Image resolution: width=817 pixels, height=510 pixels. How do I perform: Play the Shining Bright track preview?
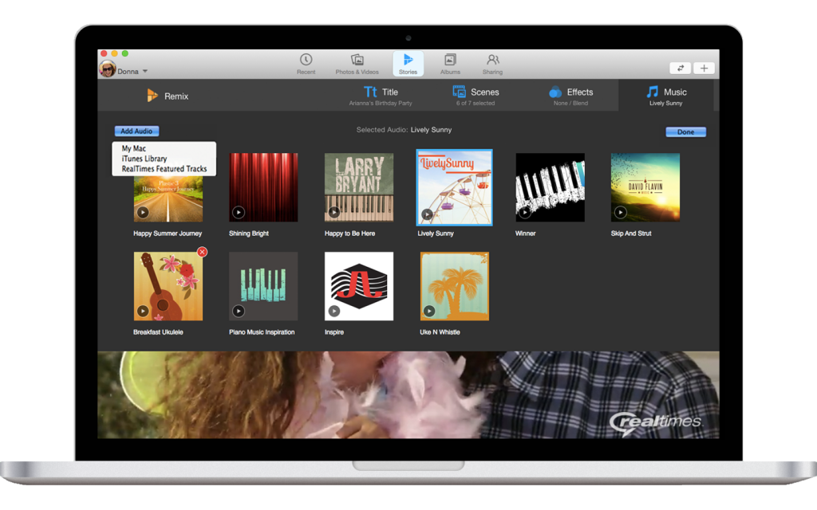click(238, 212)
